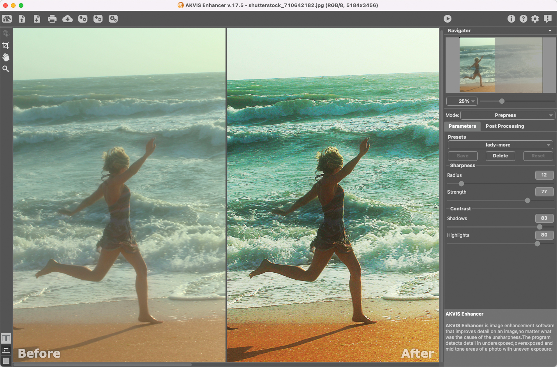
Task: Select the Crop tool
Action: tap(6, 46)
